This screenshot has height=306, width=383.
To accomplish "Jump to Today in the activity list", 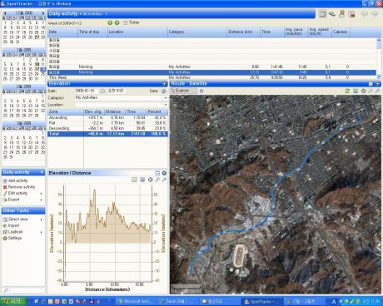I will tap(132, 22).
